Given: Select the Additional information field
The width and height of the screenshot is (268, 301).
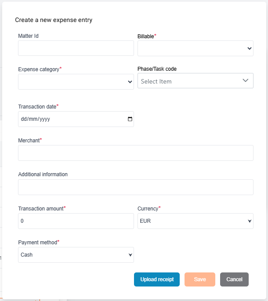Looking at the screenshot, I should [136, 187].
